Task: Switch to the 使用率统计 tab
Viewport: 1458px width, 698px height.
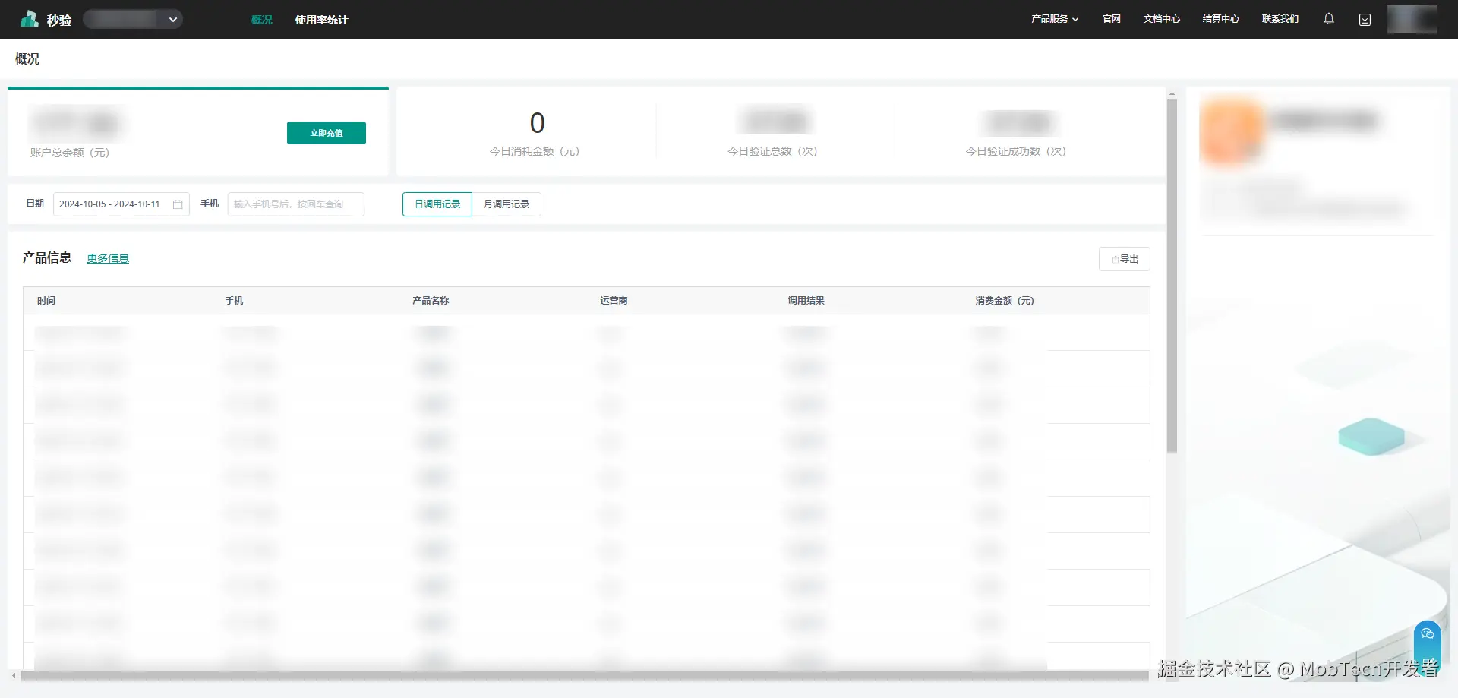Action: tap(321, 20)
